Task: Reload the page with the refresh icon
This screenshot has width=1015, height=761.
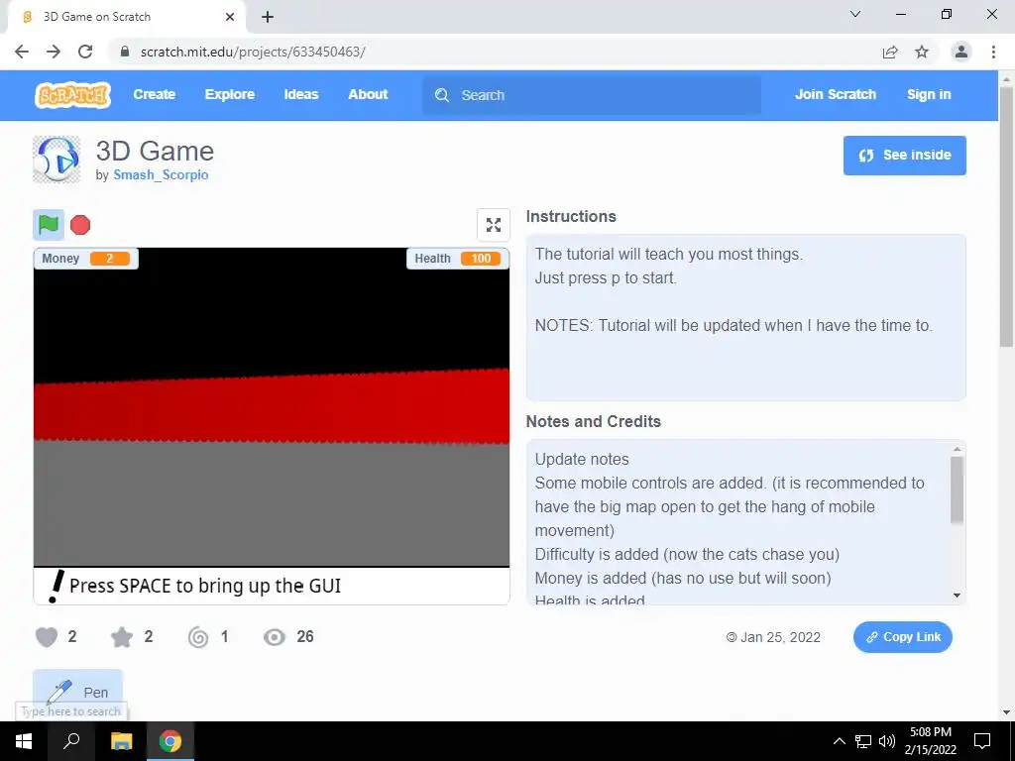Action: [85, 52]
